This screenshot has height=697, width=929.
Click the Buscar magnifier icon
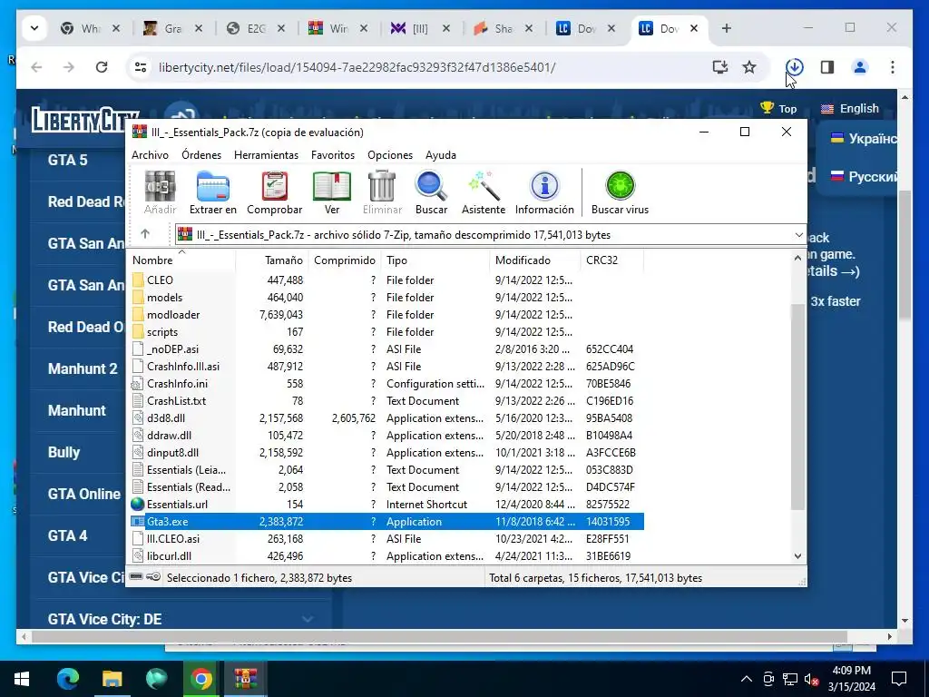tap(431, 192)
